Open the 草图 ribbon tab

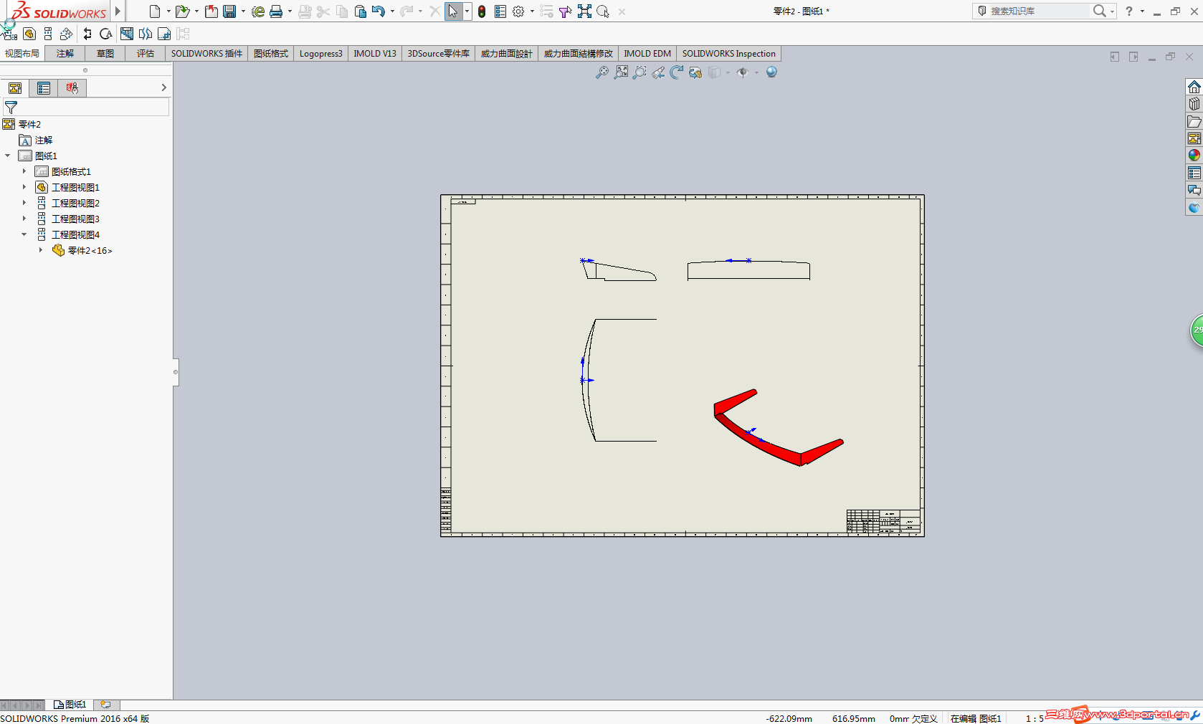pyautogui.click(x=105, y=54)
